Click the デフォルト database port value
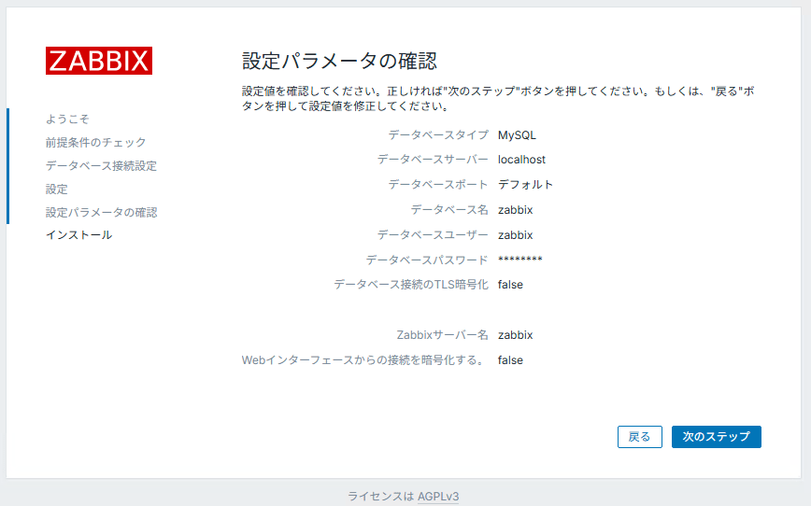 (525, 185)
